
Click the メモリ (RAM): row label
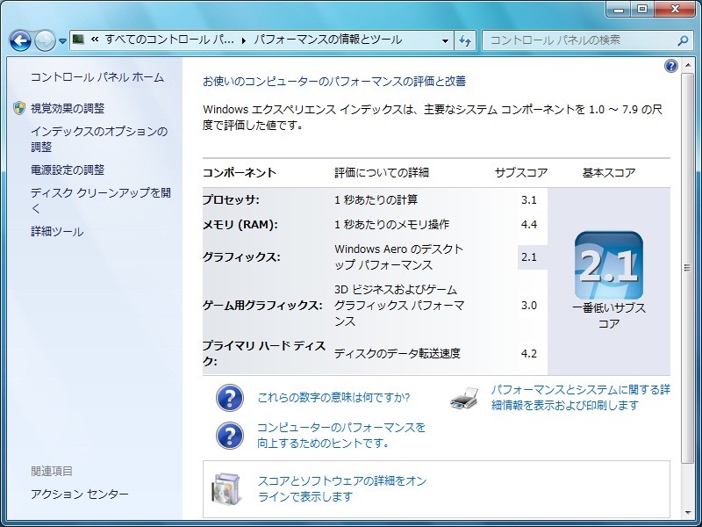pyautogui.click(x=240, y=224)
